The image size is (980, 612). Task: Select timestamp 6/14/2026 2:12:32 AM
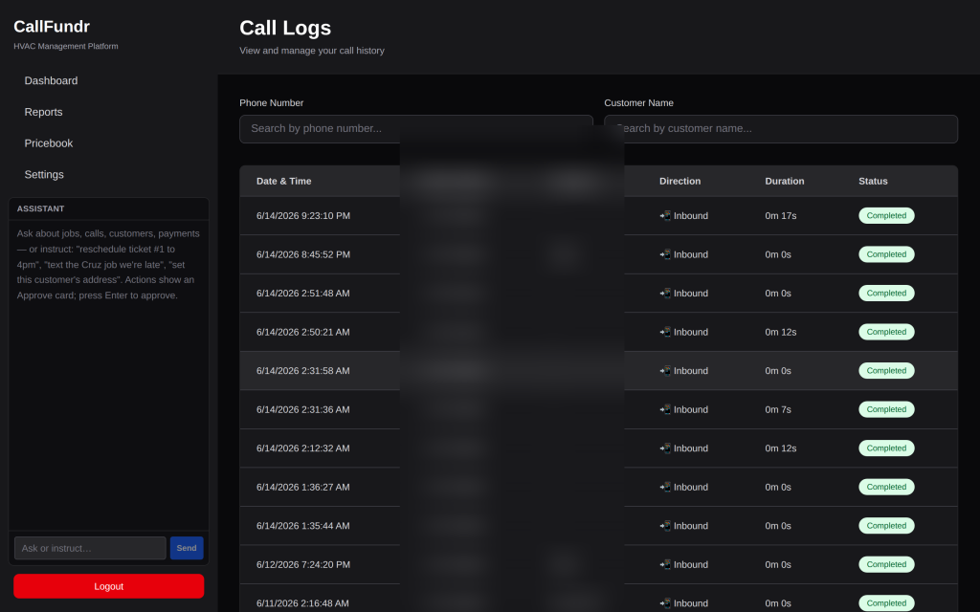tap(303, 448)
